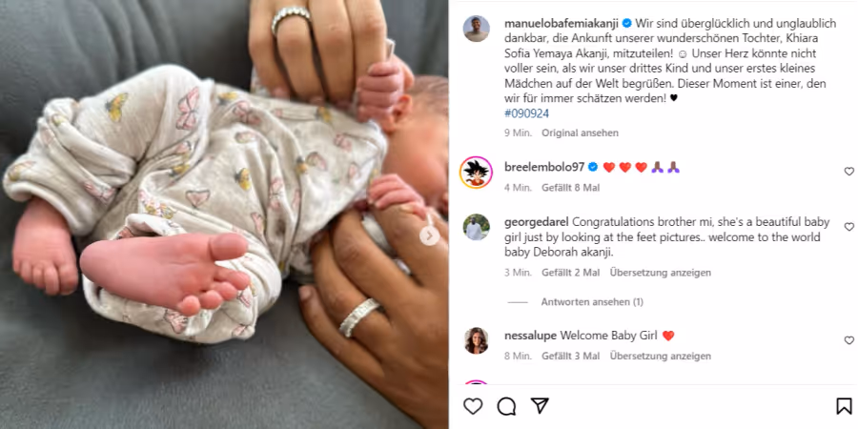Screen dimensions: 858x429
Task: View likes on breelembolo97's comment
Action: (571, 188)
